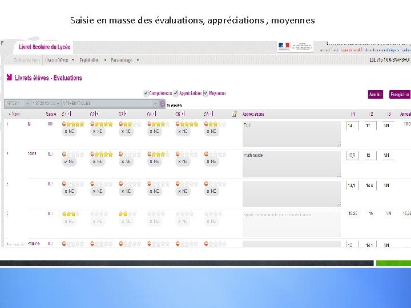
Task: Open the C1 competence info icon
Action: 70,114
